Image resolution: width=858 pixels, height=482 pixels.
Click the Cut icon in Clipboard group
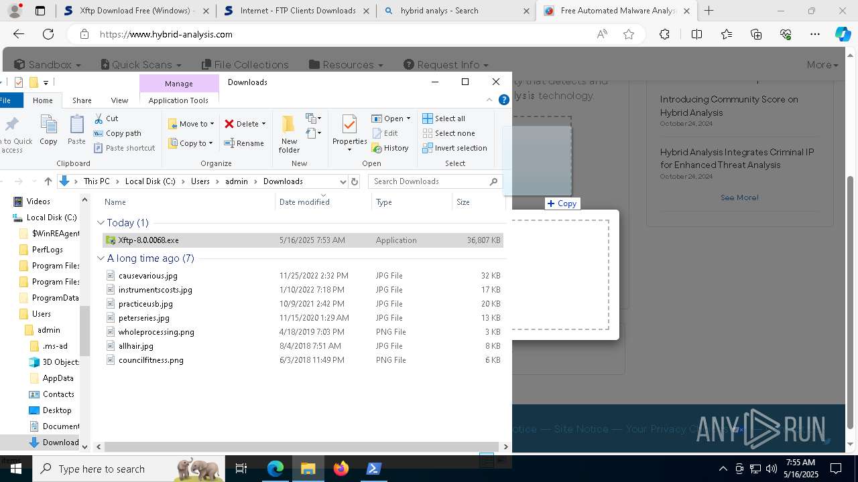click(99, 118)
